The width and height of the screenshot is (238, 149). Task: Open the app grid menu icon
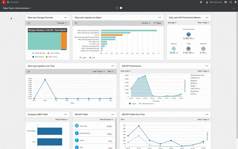(x=8, y=2)
